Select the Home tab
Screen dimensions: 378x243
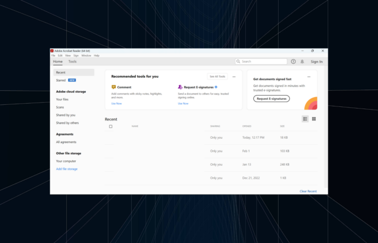58,62
